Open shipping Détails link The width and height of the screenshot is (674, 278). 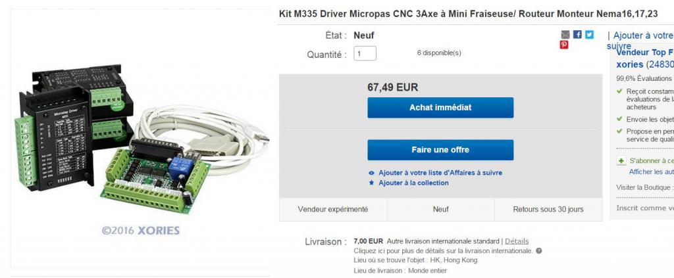coord(517,241)
